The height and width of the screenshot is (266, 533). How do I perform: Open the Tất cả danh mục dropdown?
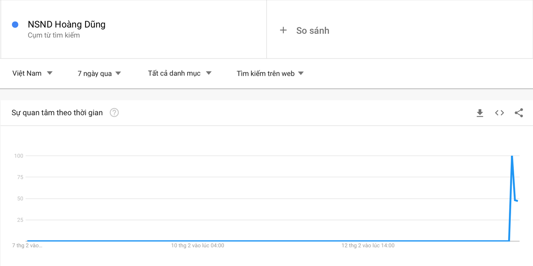179,73
